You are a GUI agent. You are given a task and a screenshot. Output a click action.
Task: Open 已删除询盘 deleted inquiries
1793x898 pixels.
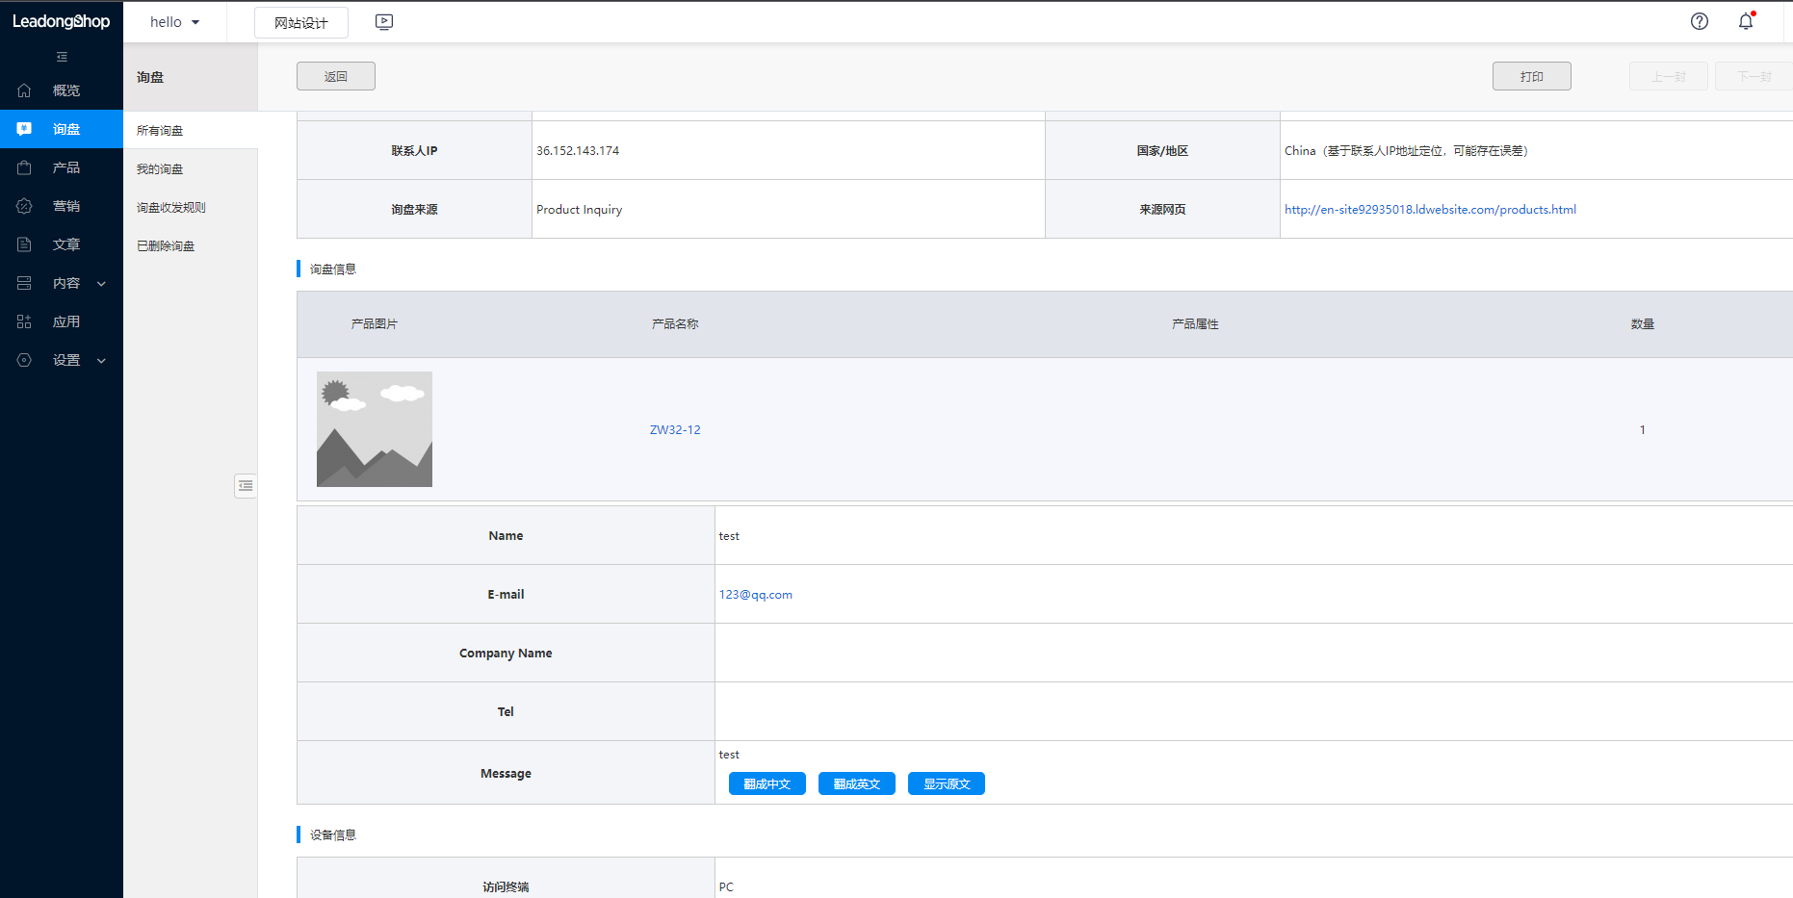[x=166, y=246]
